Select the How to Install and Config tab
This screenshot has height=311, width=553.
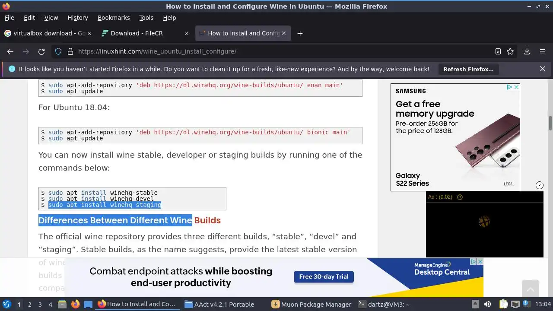click(243, 33)
